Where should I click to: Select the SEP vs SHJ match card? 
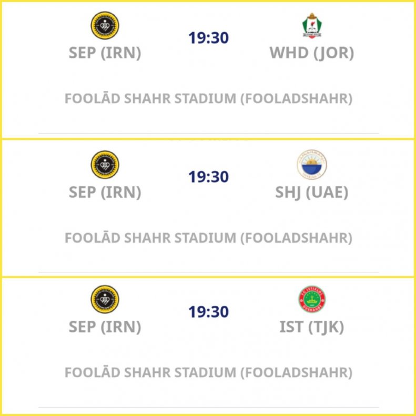tap(208, 208)
